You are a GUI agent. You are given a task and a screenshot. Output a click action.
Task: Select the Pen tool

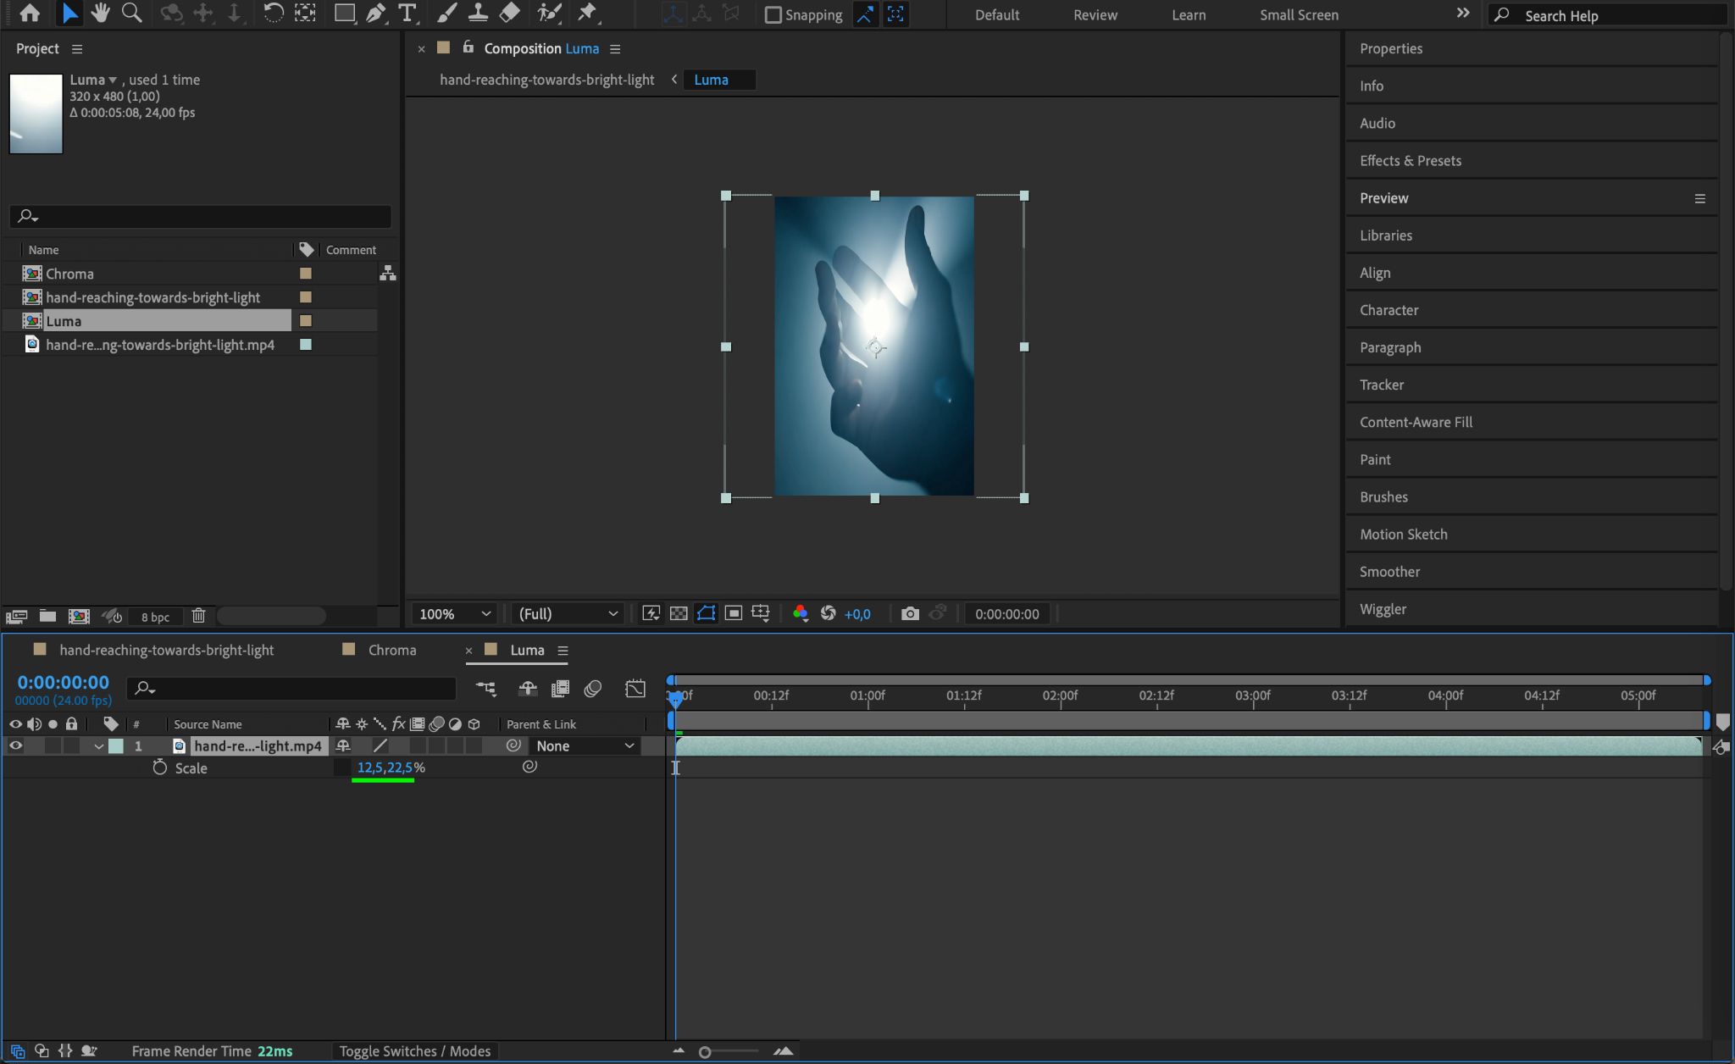(375, 14)
